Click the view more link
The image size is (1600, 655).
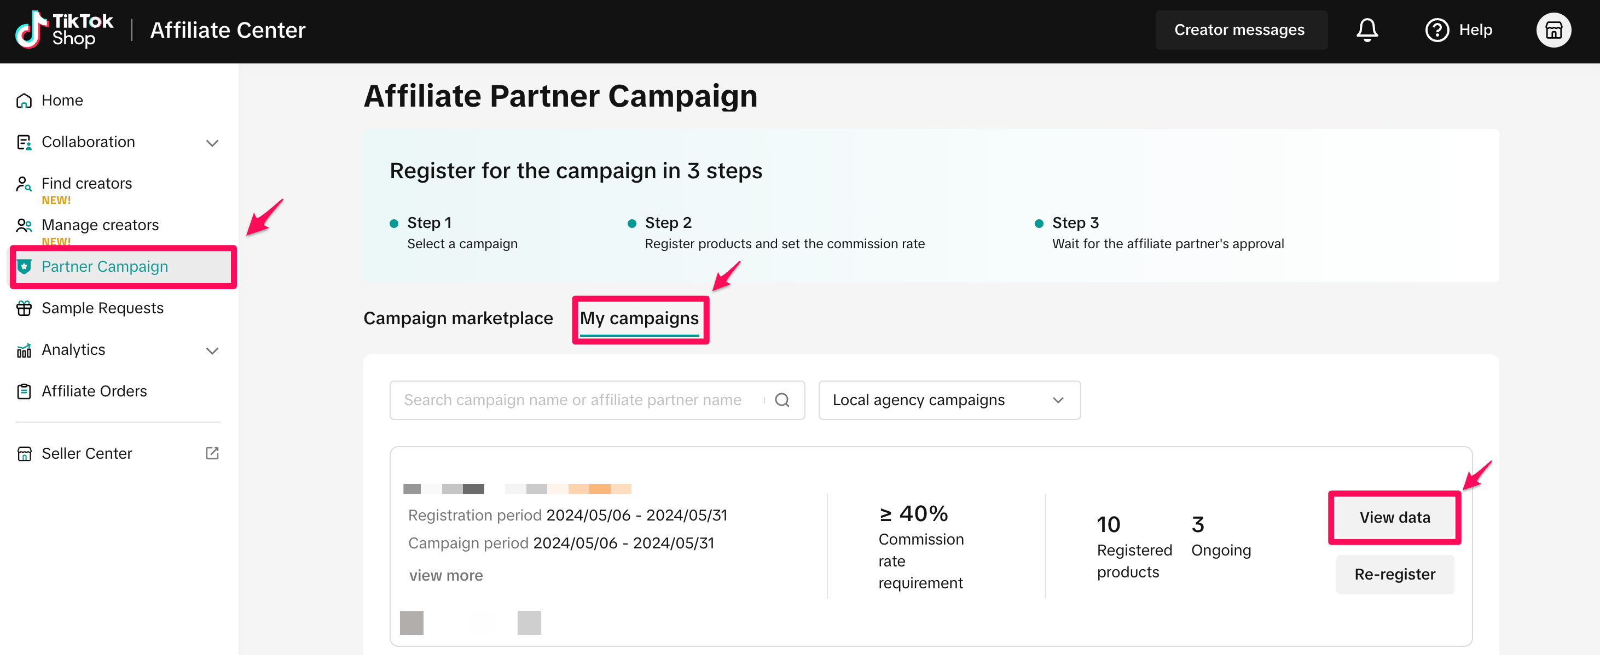pyautogui.click(x=445, y=576)
